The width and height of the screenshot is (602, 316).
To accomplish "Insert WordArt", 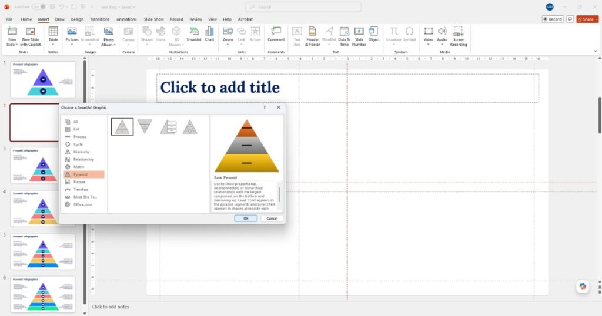I will pos(329,36).
